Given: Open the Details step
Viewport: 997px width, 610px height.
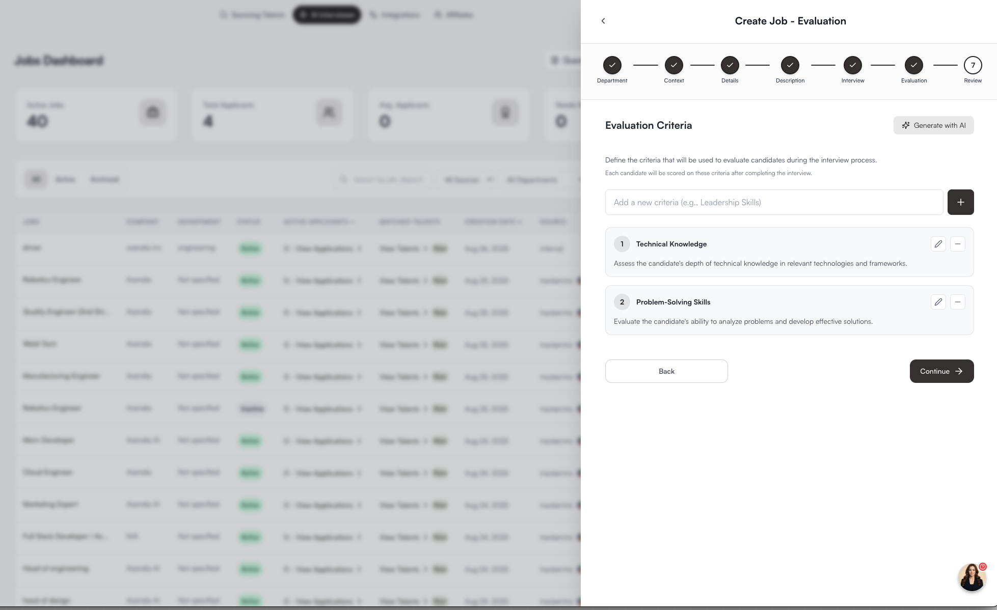Looking at the screenshot, I should coord(730,65).
